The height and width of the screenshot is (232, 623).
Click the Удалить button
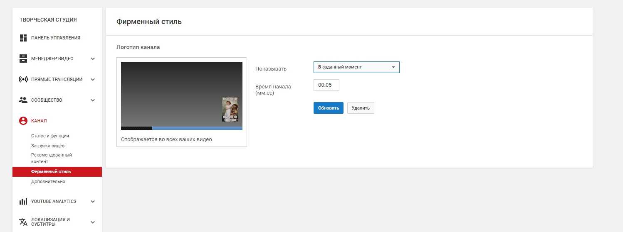361,108
